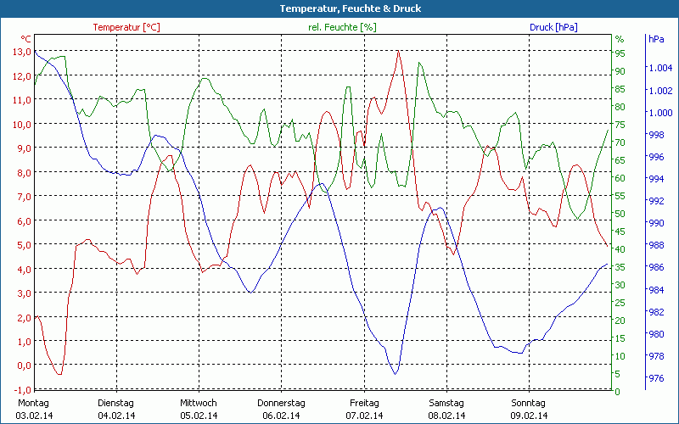Click the -1,0 tick on temperature axis
The height and width of the screenshot is (424, 679).
[x=21, y=389]
